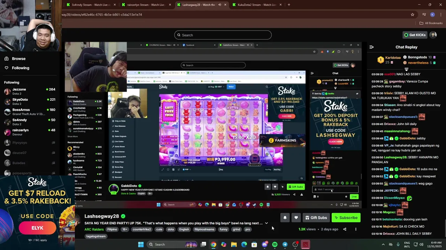This screenshot has width=446, height=250.
Task: Close the Ss4nndy Stream tab
Action: coord(115,5)
